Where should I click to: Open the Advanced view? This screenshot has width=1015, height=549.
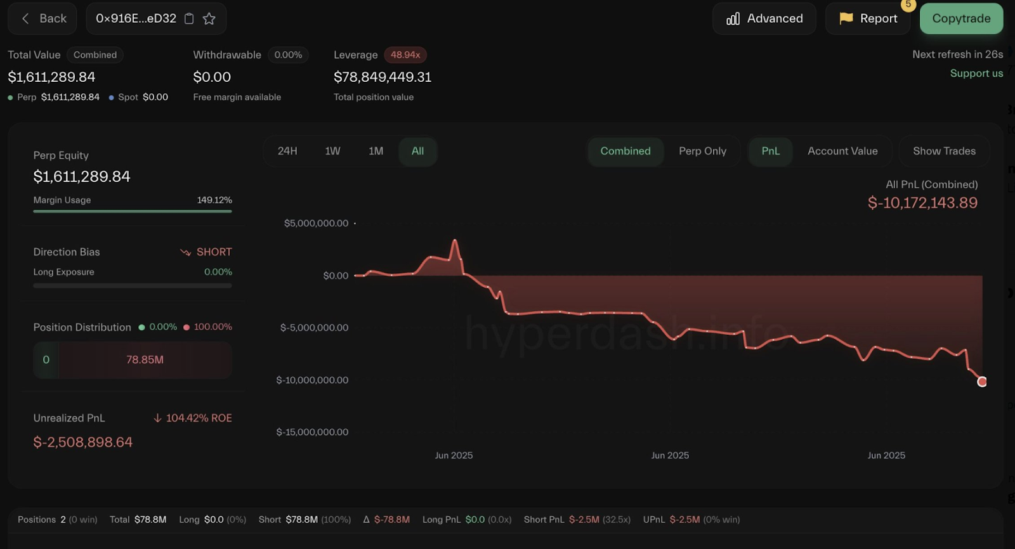pyautogui.click(x=764, y=18)
